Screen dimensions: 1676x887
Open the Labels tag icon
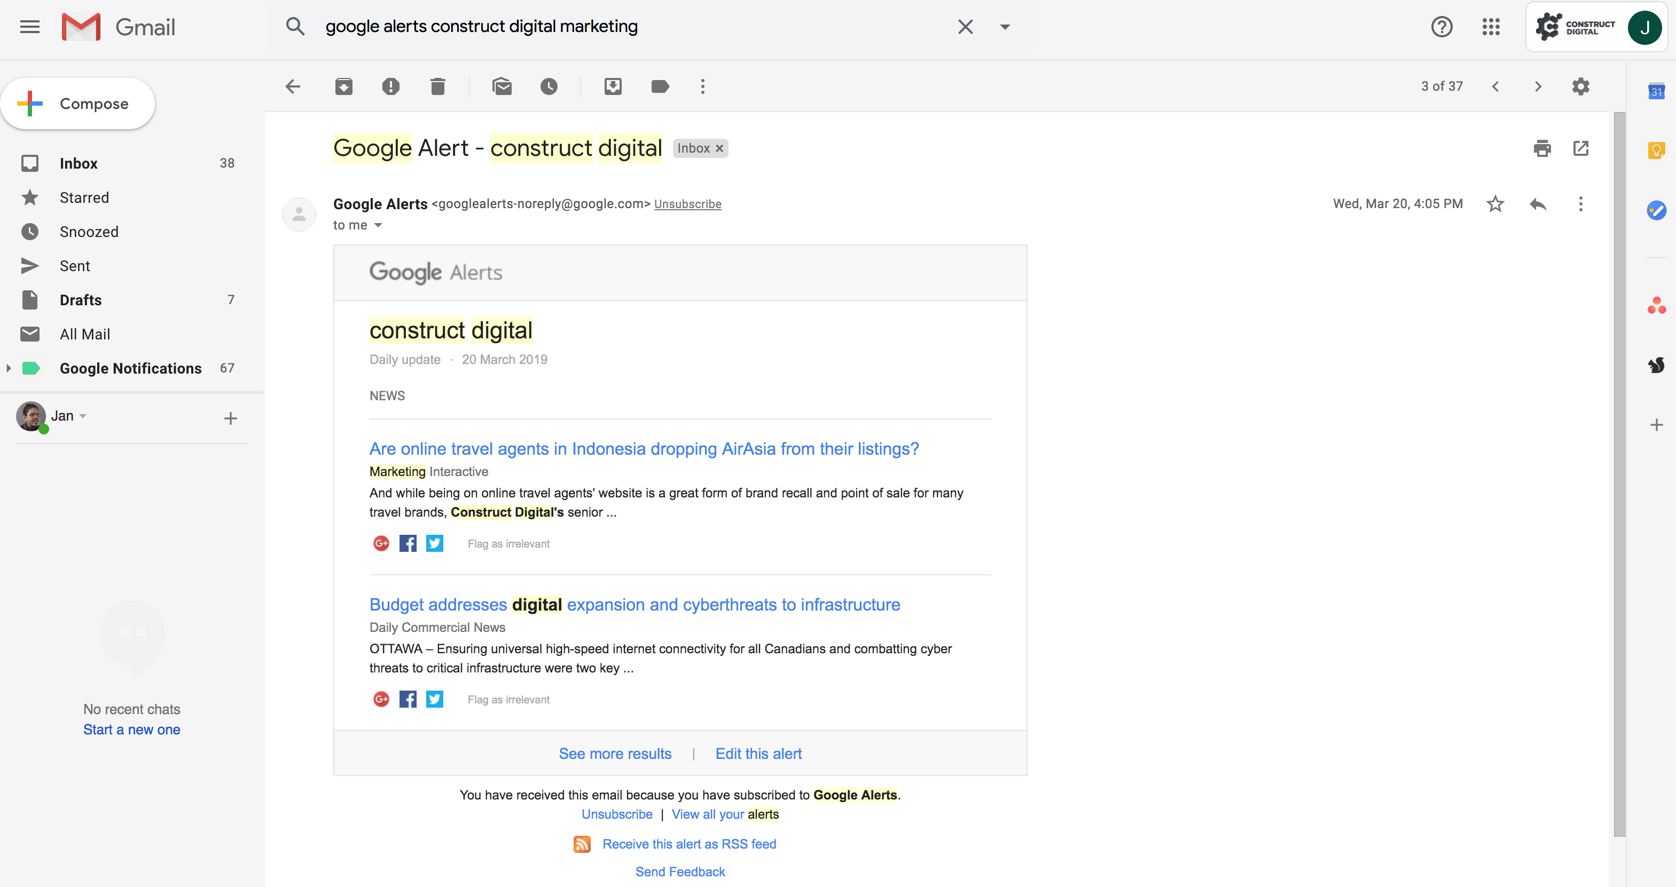click(660, 86)
